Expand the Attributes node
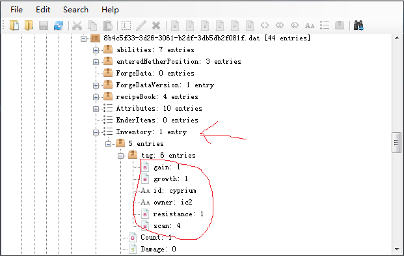The image size is (404, 256). [96, 109]
